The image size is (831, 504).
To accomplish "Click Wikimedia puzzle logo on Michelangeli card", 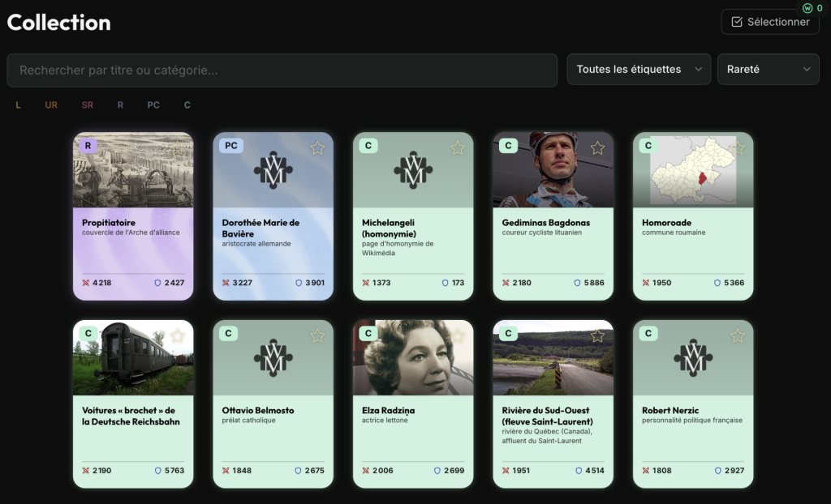I will pos(413,170).
